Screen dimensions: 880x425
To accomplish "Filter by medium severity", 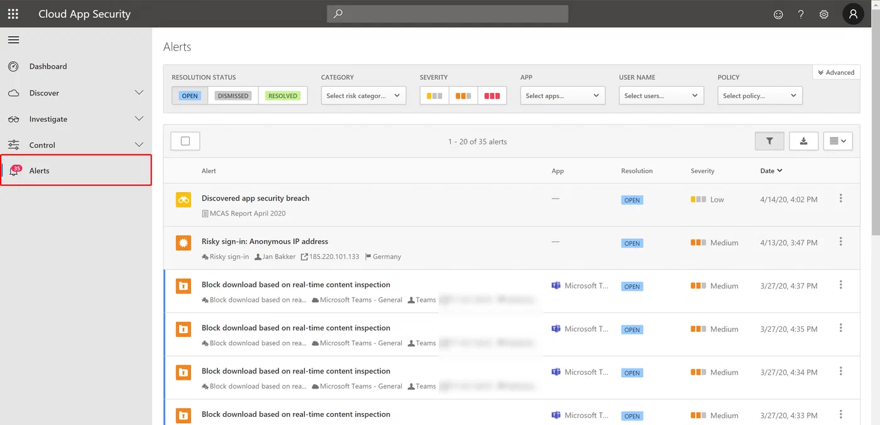I will (463, 96).
